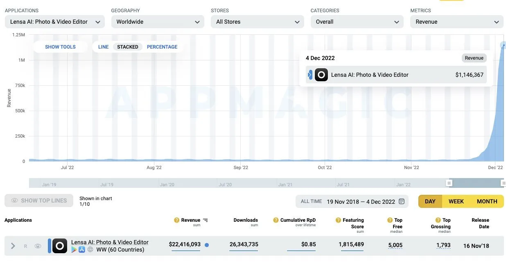Click the Lensa app icon in table
The height and width of the screenshot is (263, 506).
point(60,246)
